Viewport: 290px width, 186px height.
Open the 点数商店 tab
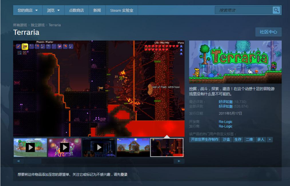[76, 10]
